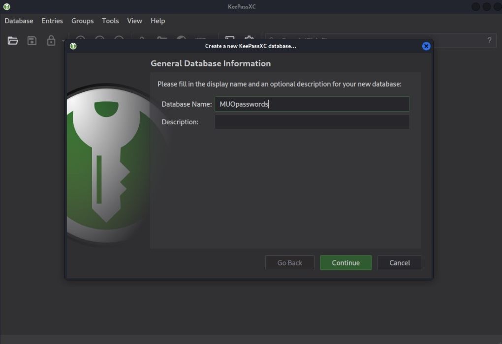Click the KeePassXC logo in dialog title bar

point(73,46)
